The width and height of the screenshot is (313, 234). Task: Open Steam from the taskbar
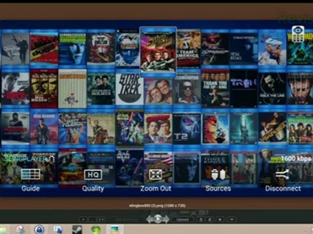tap(77, 229)
